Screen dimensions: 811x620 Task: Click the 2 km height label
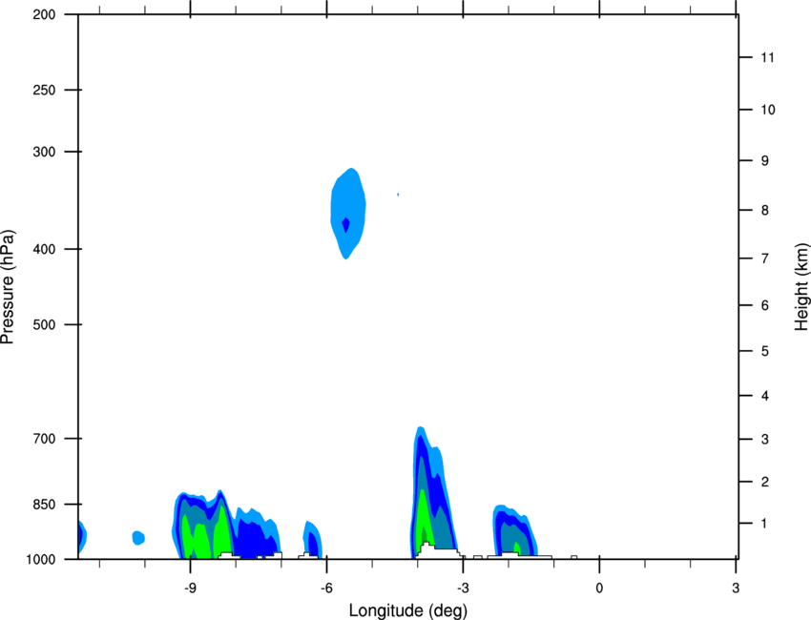[x=765, y=482]
